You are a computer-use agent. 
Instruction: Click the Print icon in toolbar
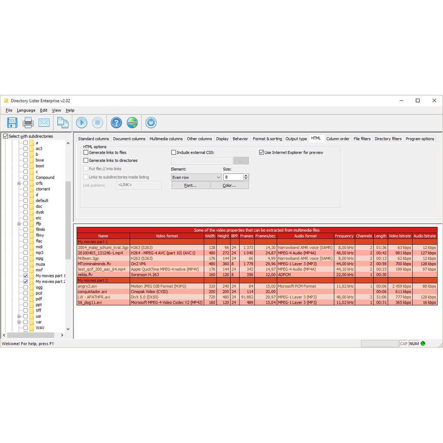[x=28, y=122]
